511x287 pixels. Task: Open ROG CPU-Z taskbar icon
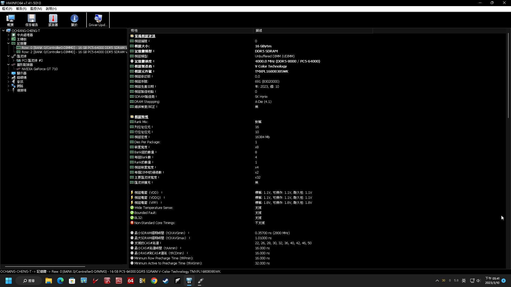[x=119, y=281]
